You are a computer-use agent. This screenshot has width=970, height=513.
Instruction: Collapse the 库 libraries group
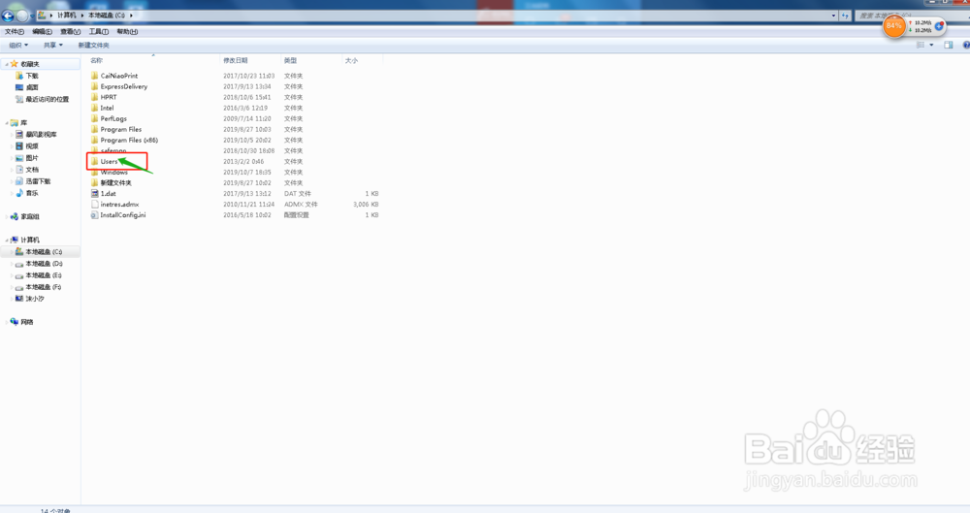click(6, 123)
